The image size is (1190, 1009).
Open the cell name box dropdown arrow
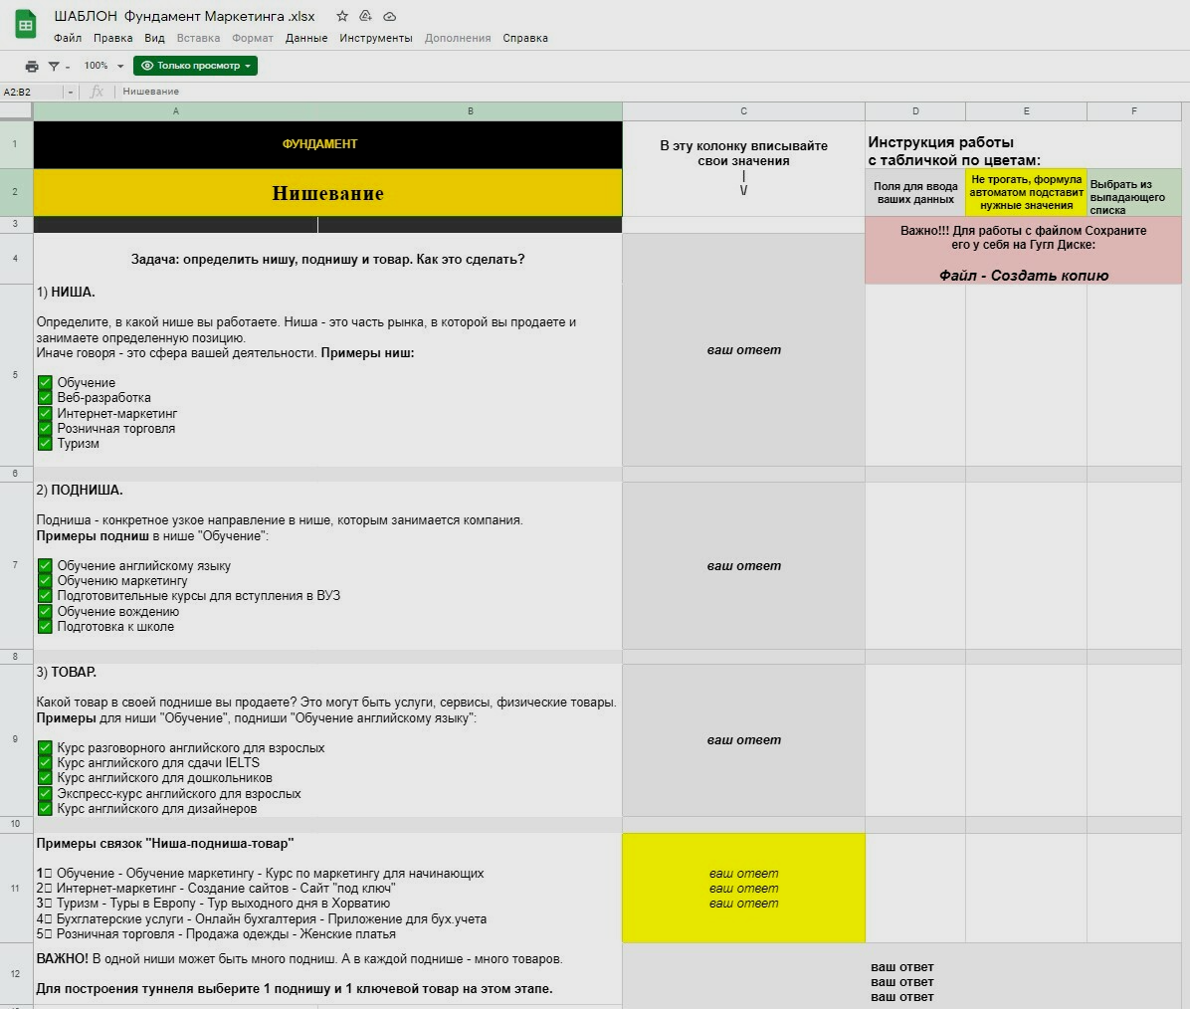[x=70, y=92]
